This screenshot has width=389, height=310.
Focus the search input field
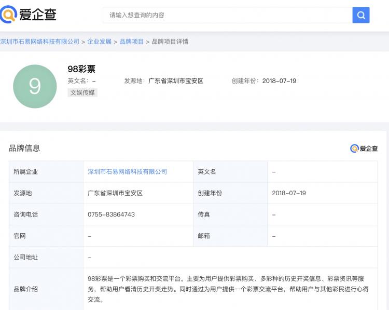tap(228, 15)
